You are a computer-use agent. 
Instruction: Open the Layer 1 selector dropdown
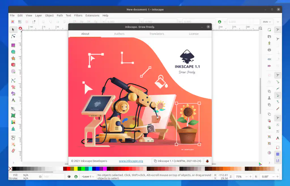click(88, 176)
